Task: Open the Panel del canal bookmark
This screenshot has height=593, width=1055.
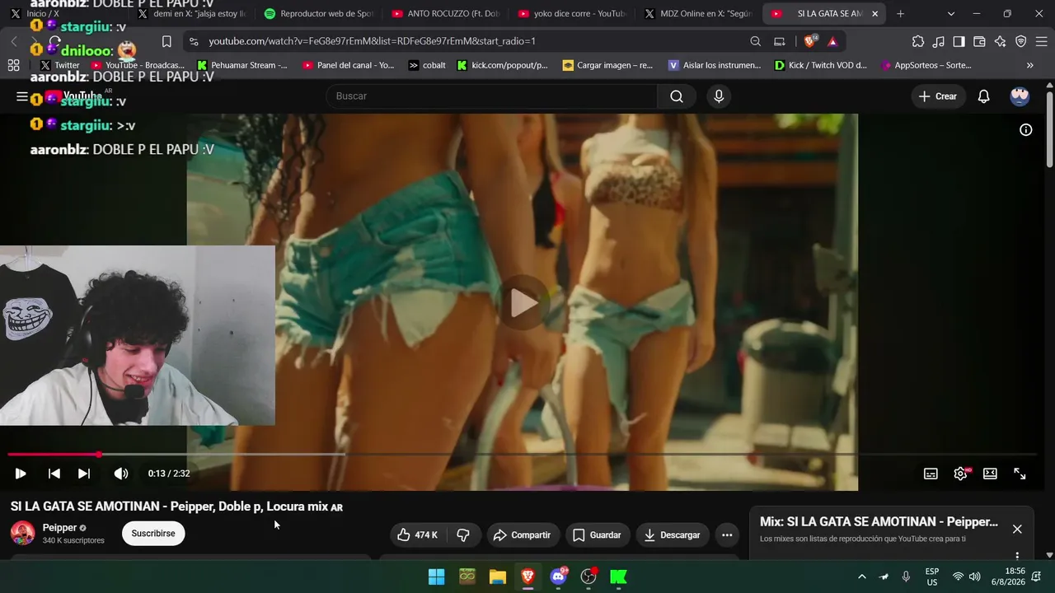Action: [348, 65]
